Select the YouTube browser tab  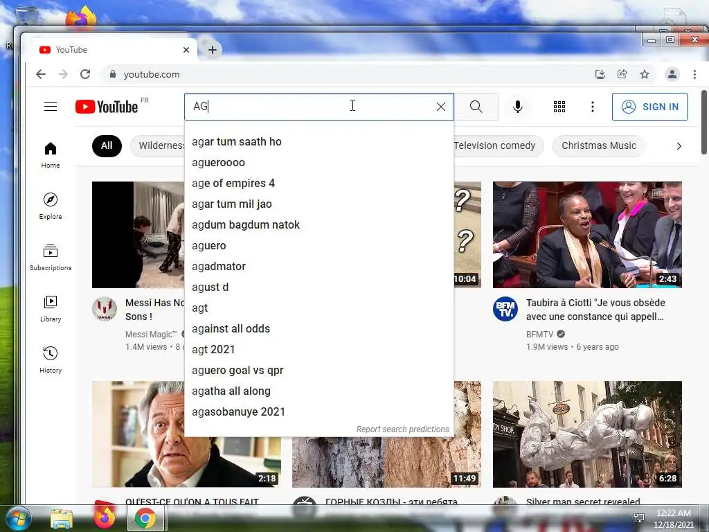pos(113,50)
